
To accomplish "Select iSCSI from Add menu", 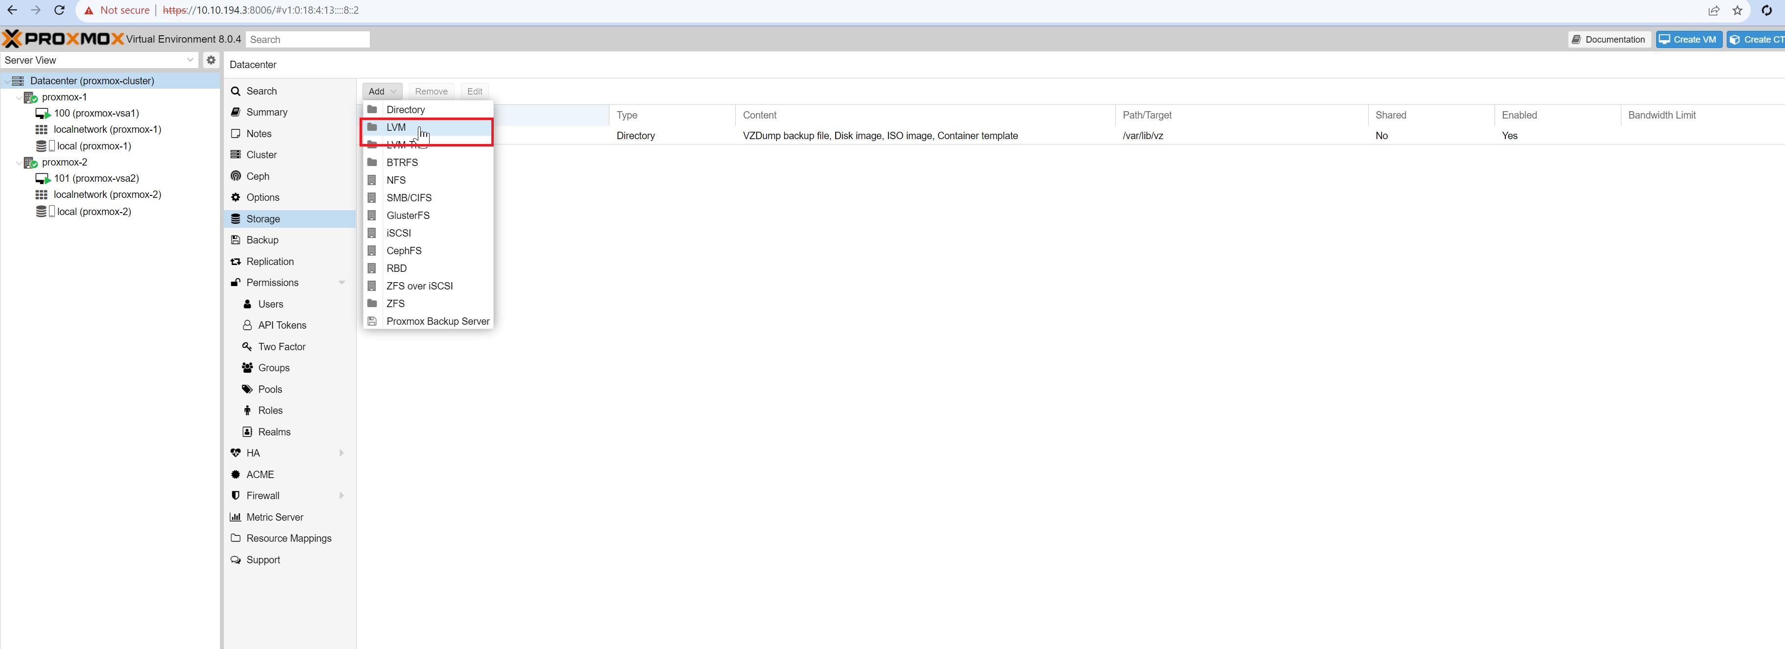I will coord(428,233).
